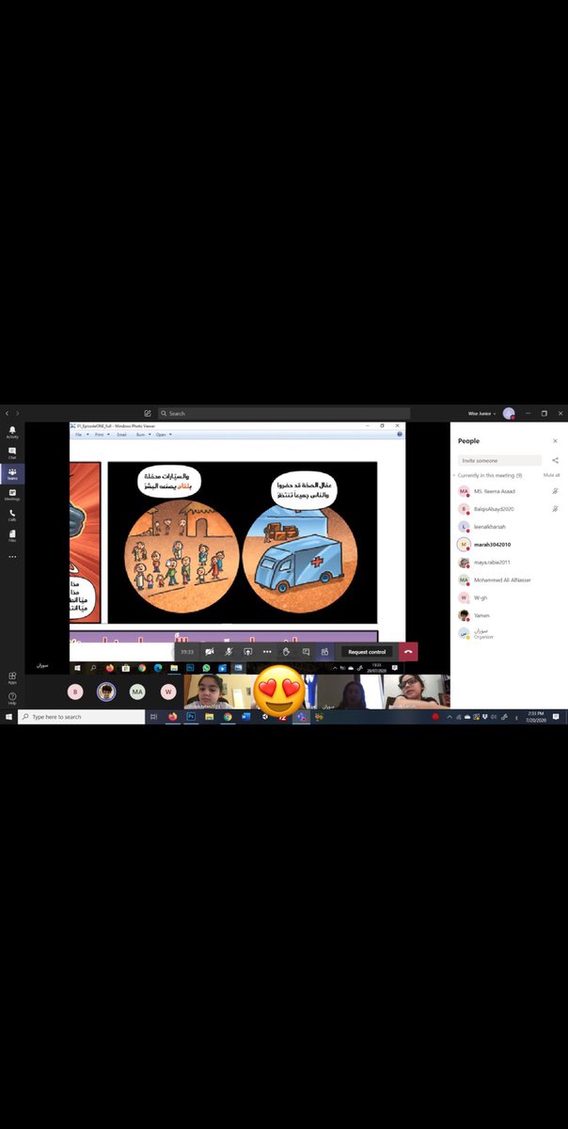Click Request control button
Image resolution: width=568 pixels, height=1129 pixels.
coord(367,652)
